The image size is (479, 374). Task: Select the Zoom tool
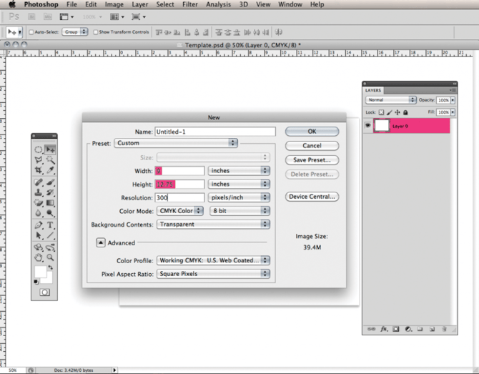50,257
